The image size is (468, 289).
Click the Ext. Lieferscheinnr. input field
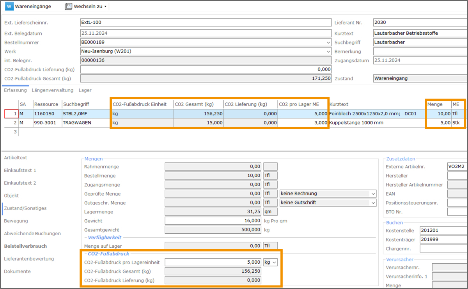click(x=205, y=23)
